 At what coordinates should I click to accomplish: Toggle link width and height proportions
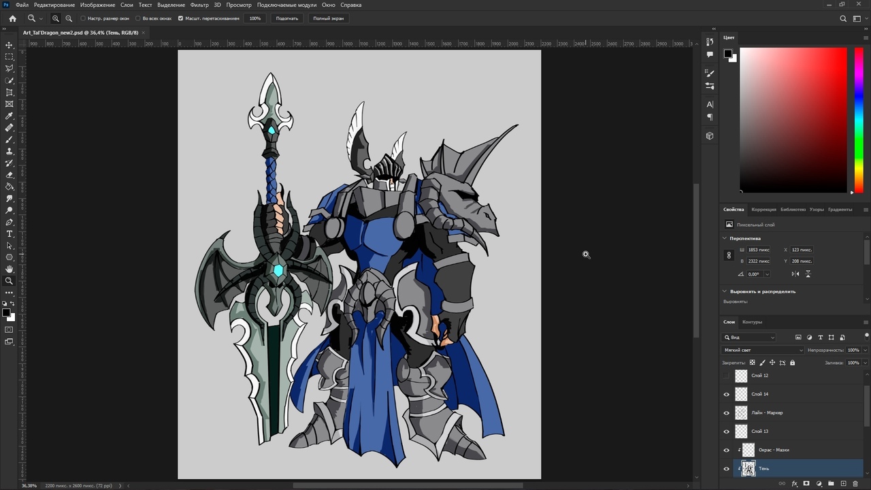click(x=729, y=255)
